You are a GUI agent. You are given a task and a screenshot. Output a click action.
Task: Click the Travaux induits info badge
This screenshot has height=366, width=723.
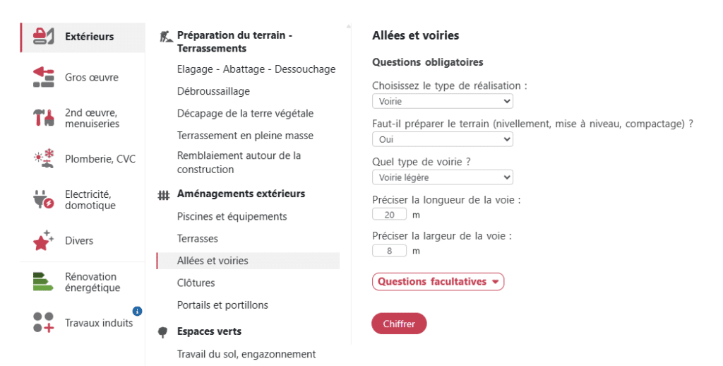[x=138, y=311]
